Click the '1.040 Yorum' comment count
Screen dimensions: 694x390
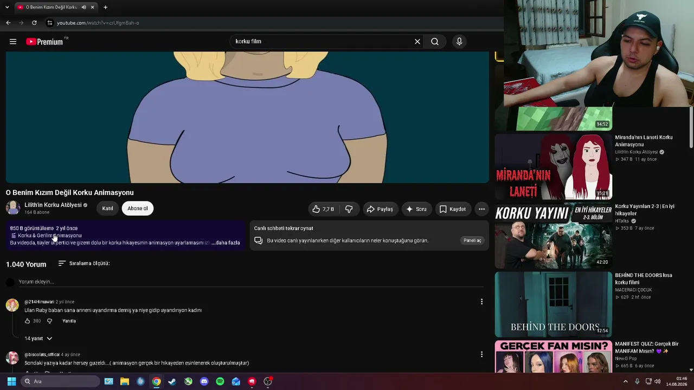(26, 264)
